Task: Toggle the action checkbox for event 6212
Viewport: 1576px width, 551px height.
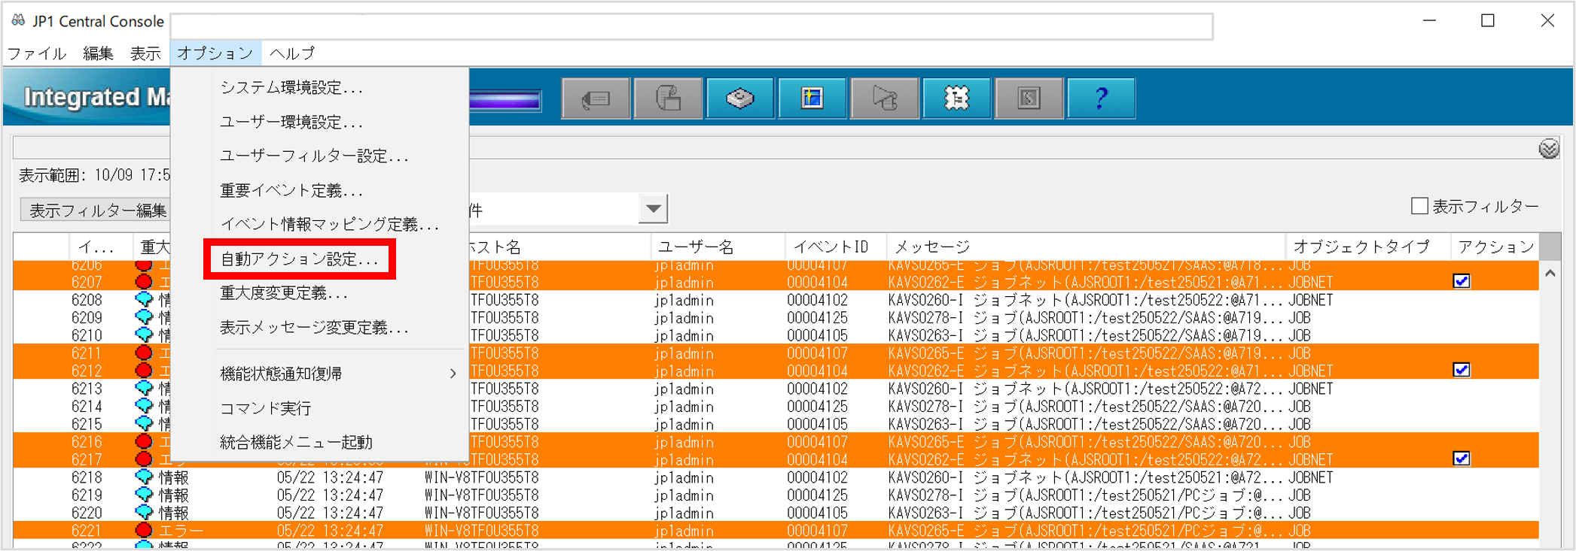Action: (x=1461, y=371)
